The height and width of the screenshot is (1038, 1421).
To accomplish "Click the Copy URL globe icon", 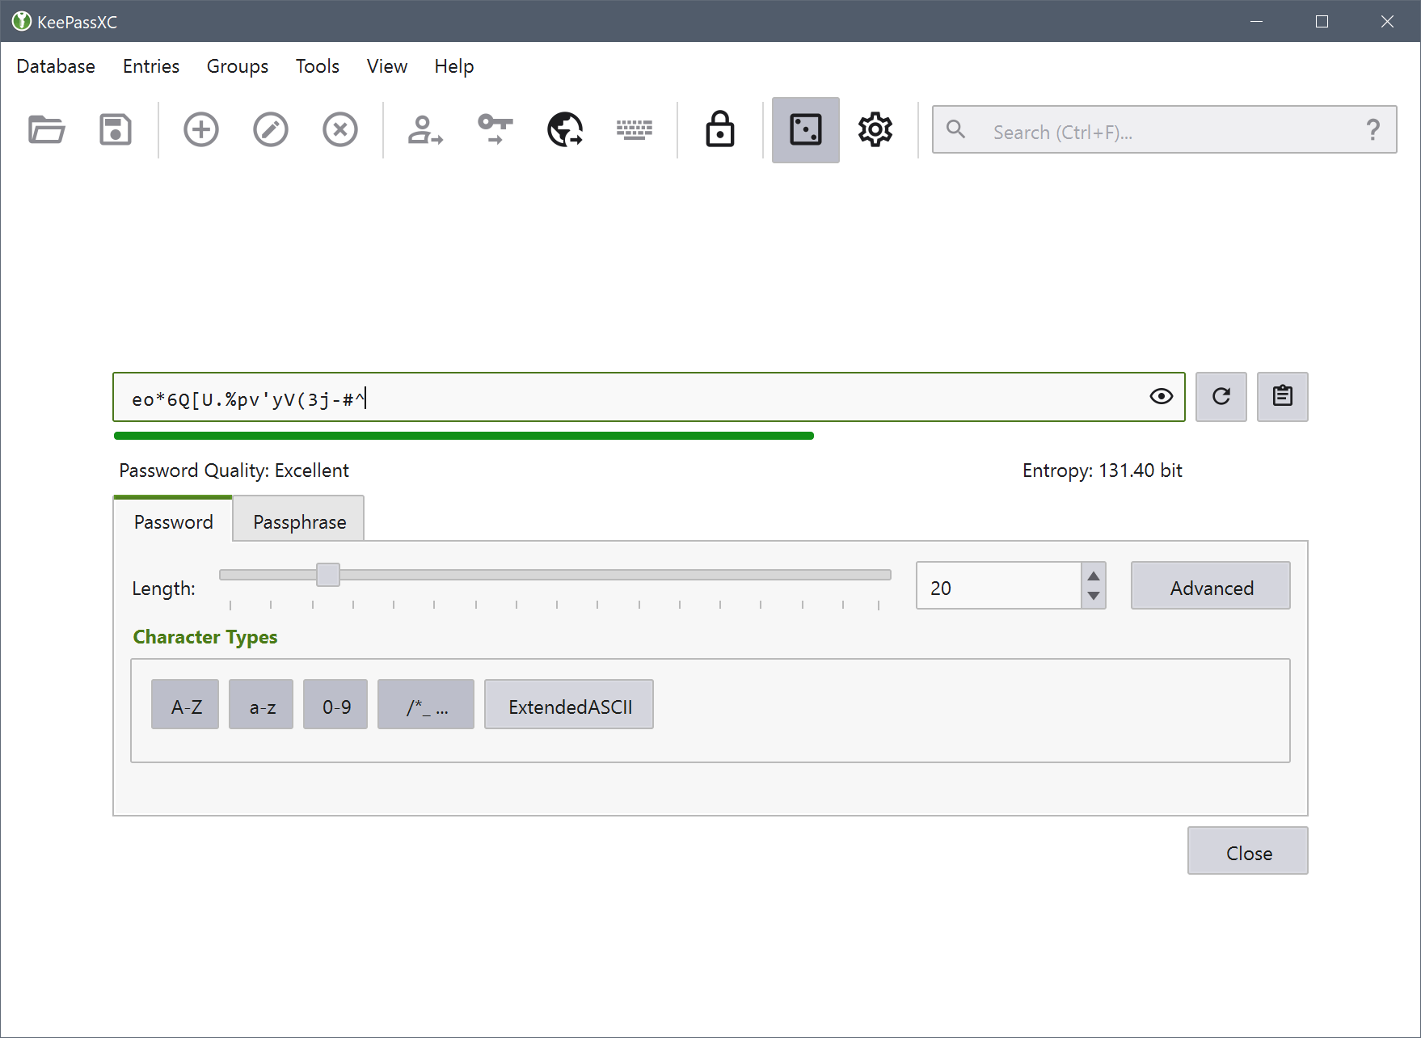I will pyautogui.click(x=565, y=129).
